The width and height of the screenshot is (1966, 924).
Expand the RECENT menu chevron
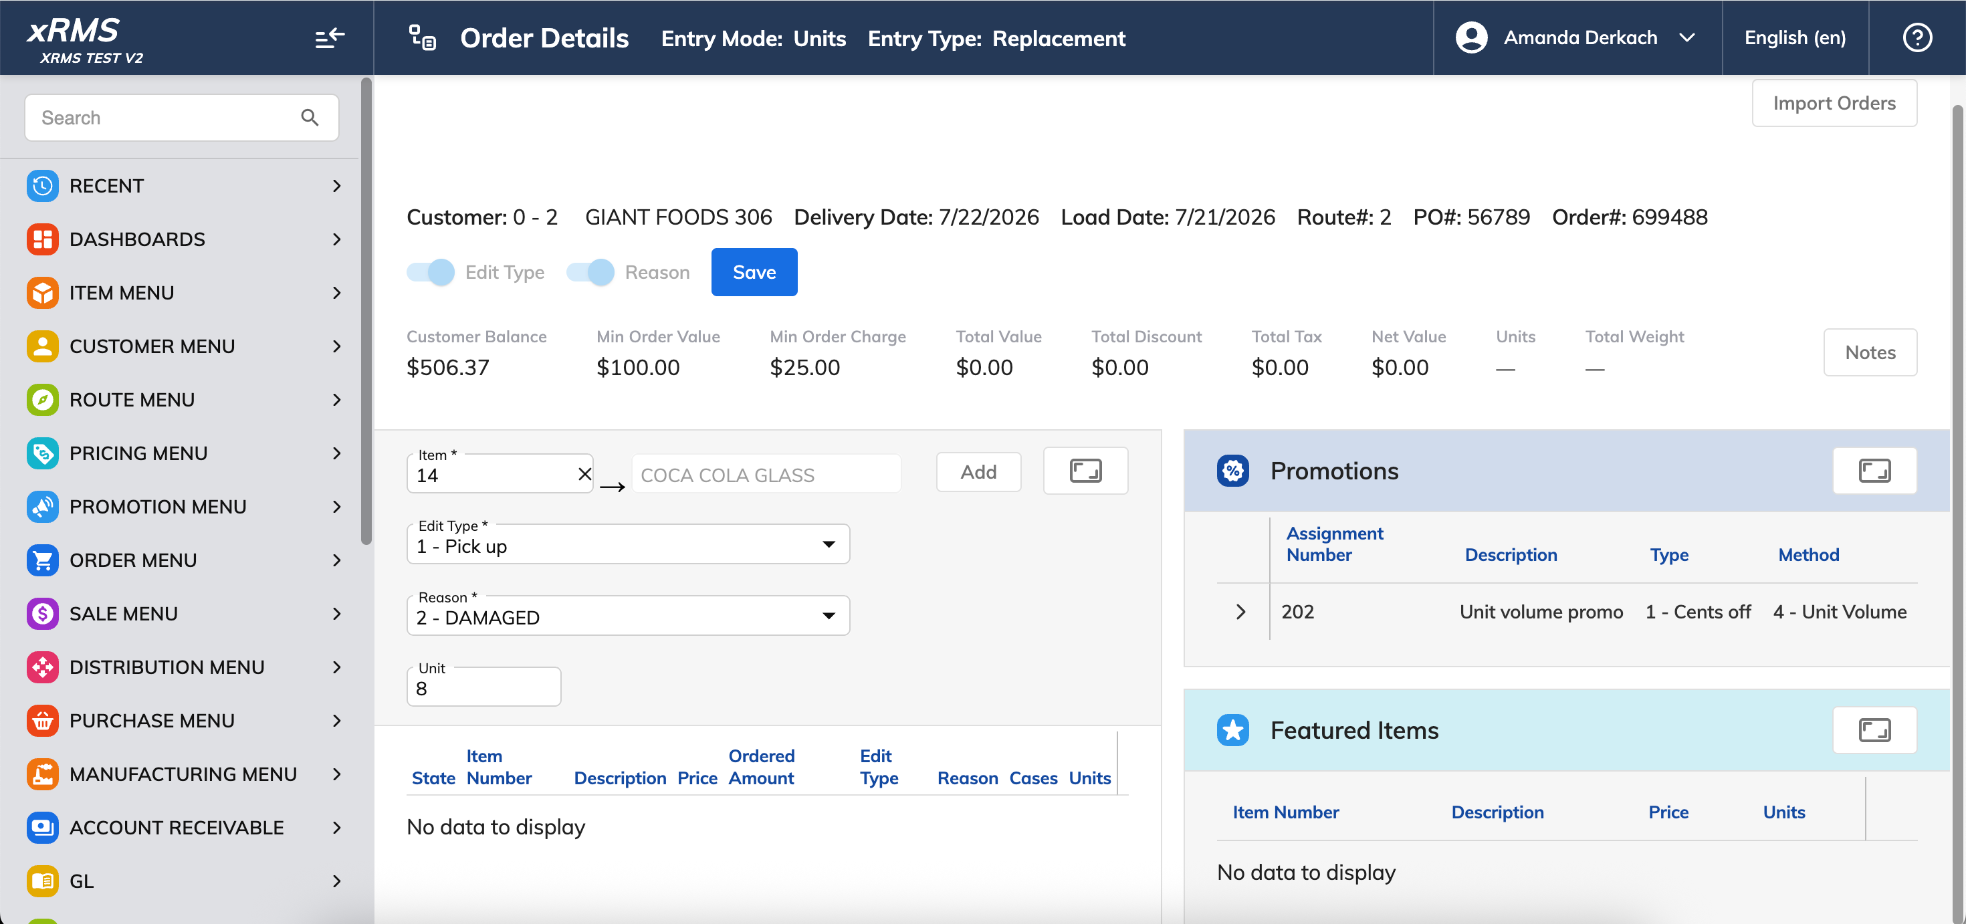tap(336, 185)
